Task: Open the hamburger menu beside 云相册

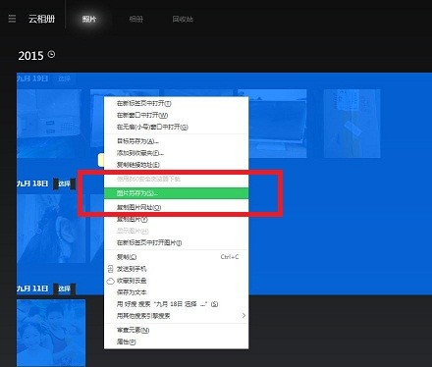Action: coord(12,19)
